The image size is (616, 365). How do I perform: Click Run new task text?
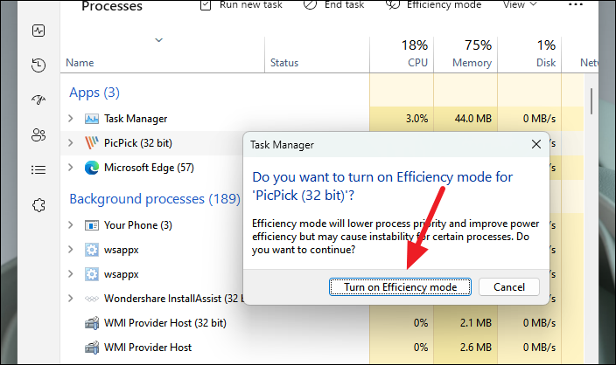tap(250, 4)
